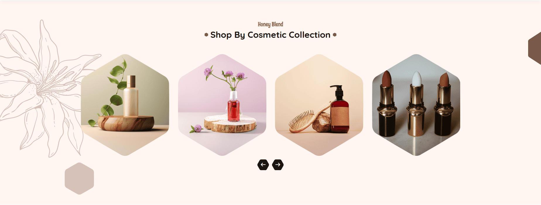Viewport: 541px width, 205px height.
Task: Click the Honey Blend subtitle
Action: point(270,24)
